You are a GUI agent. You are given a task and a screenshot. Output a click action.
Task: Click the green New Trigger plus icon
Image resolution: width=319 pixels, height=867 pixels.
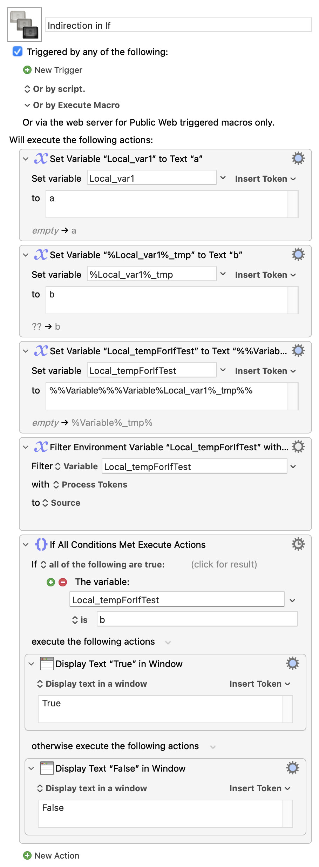pos(27,70)
